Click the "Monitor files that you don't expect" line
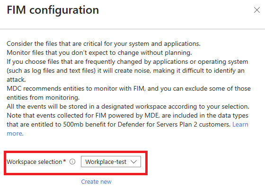The height and width of the screenshot is (188, 265). pyautogui.click(x=99, y=52)
